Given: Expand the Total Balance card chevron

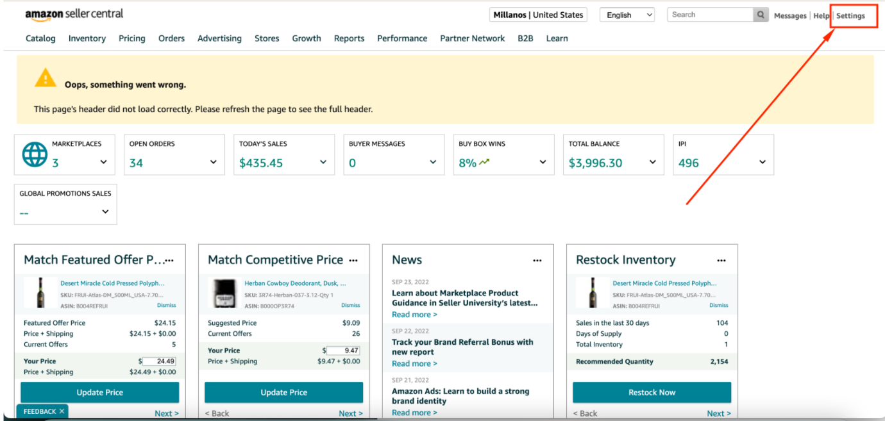Looking at the screenshot, I should pyautogui.click(x=652, y=162).
